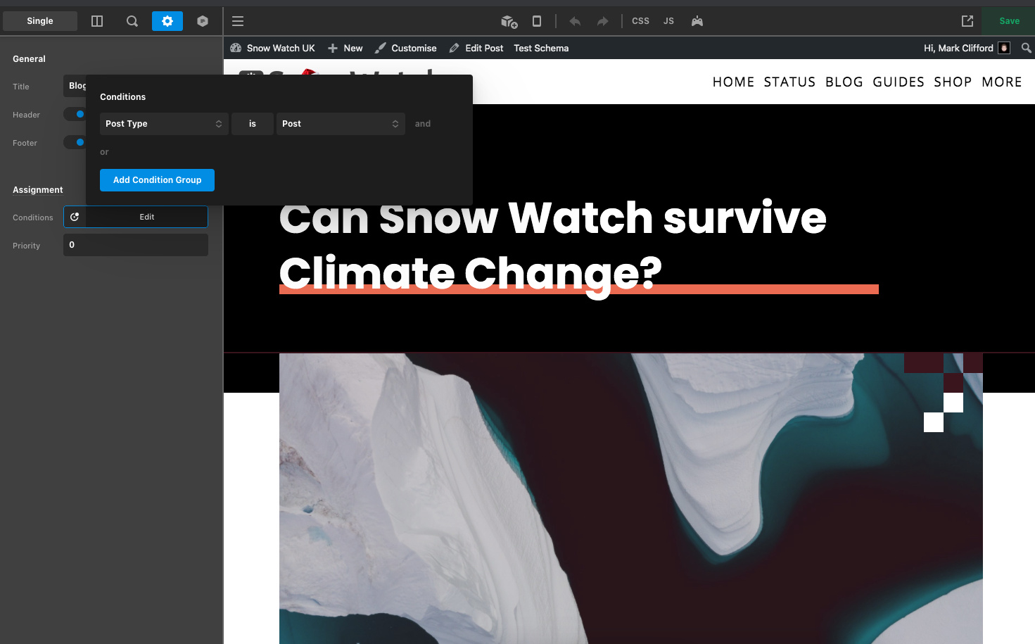Click the Snow Watch UK dashboard icon
The height and width of the screenshot is (644, 1035).
236,48
